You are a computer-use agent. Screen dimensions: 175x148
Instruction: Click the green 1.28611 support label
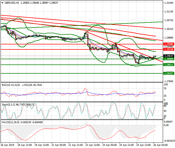point(169,65)
